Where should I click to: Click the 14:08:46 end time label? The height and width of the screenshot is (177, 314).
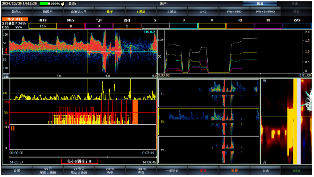(x=149, y=162)
